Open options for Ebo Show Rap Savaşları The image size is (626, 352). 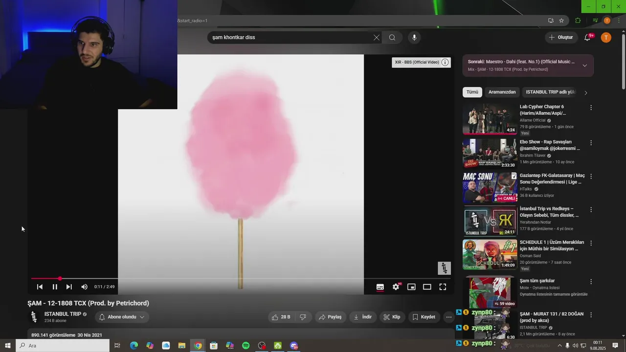[591, 143]
